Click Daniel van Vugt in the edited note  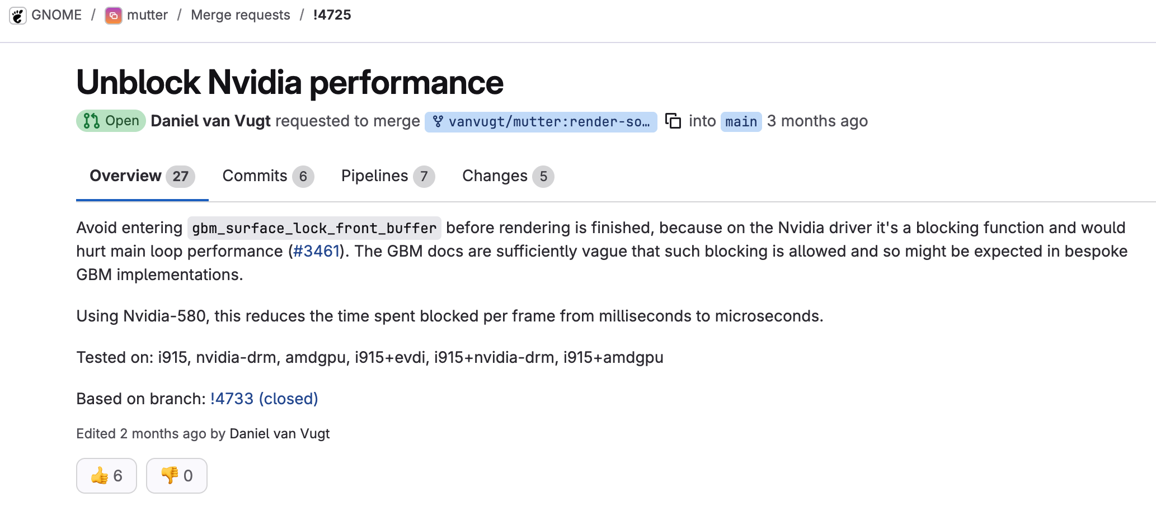pos(279,434)
